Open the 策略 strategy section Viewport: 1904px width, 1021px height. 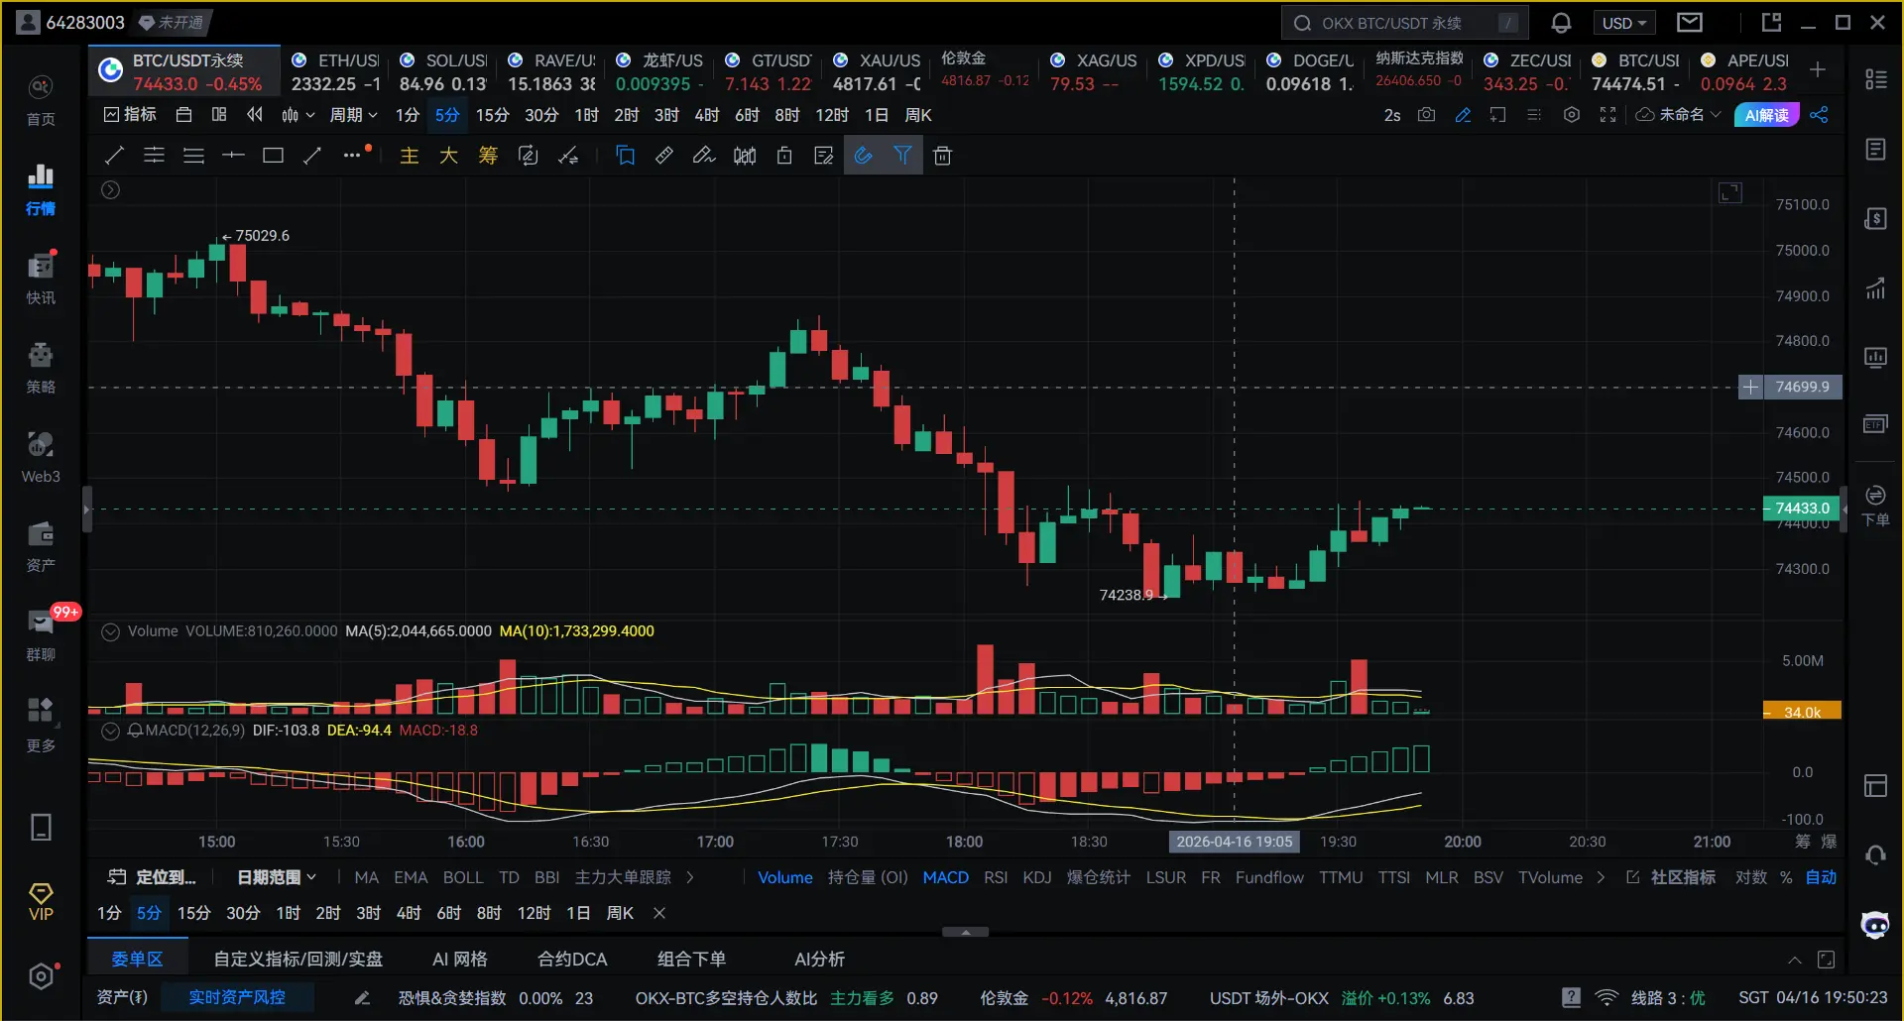[x=41, y=369]
